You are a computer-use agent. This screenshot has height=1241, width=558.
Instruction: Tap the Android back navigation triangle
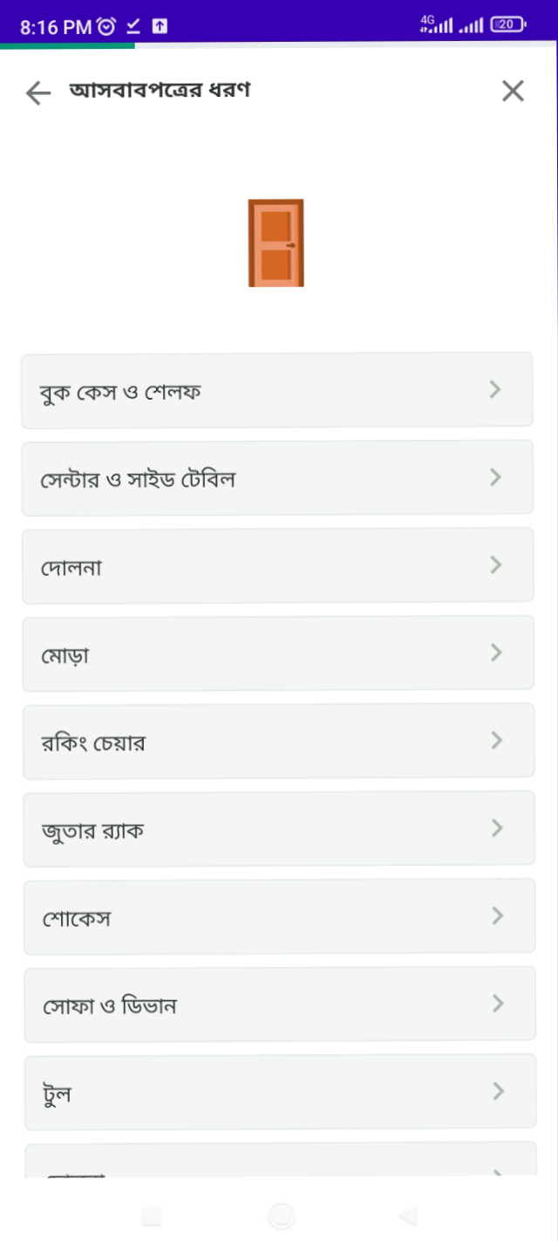(406, 1213)
